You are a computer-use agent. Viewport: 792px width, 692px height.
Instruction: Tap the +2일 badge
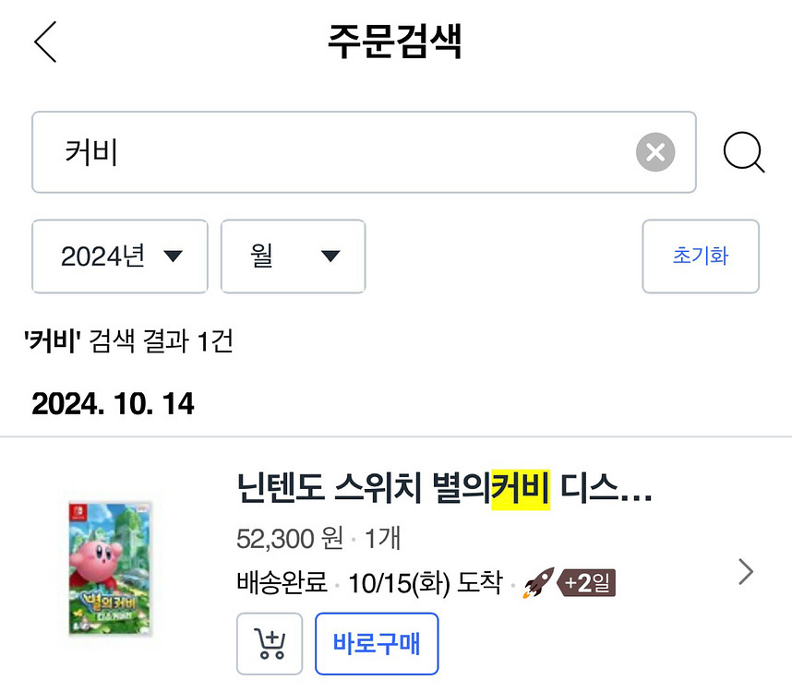(589, 584)
